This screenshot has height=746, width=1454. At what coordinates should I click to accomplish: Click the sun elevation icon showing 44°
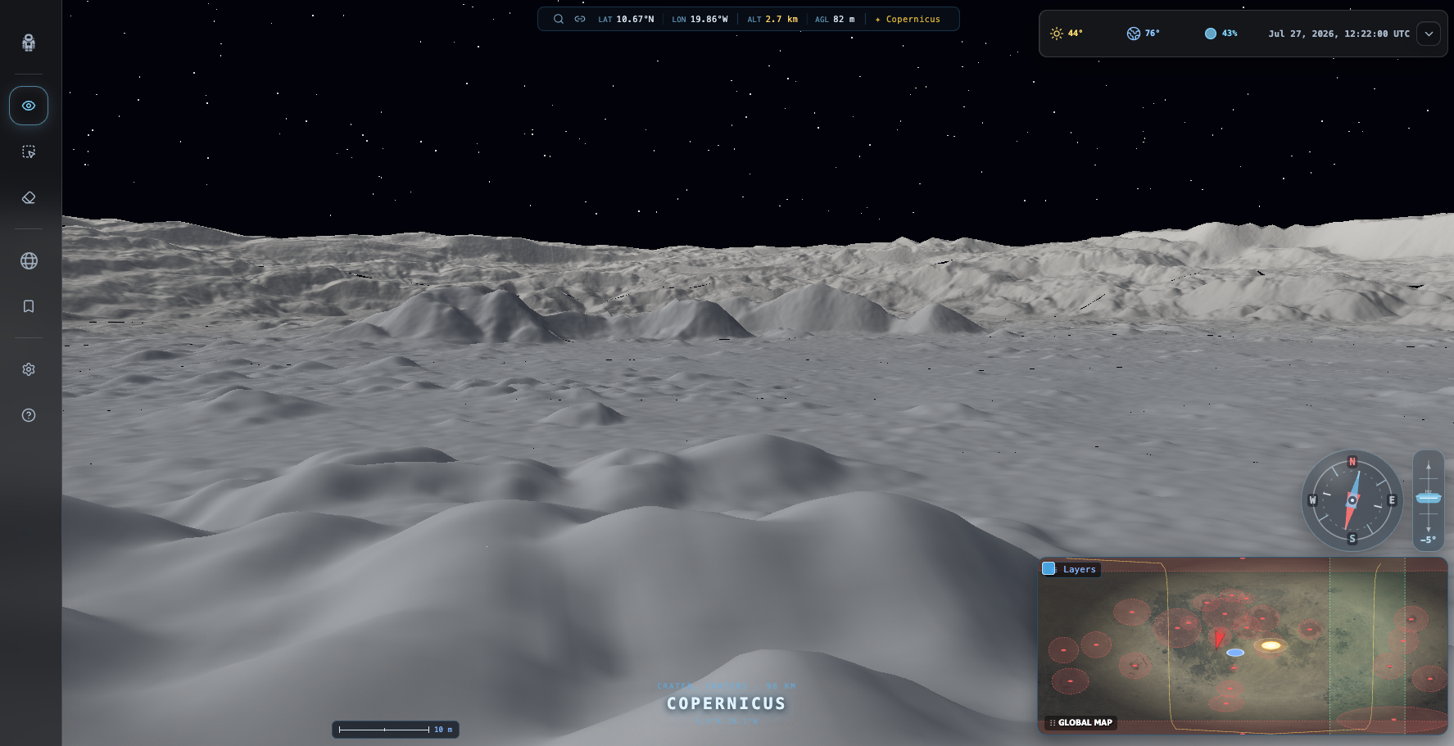1057,34
